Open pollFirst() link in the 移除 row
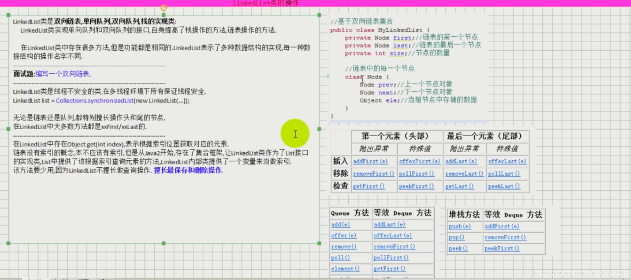Viewport: 631px width, 280px height. [x=416, y=174]
